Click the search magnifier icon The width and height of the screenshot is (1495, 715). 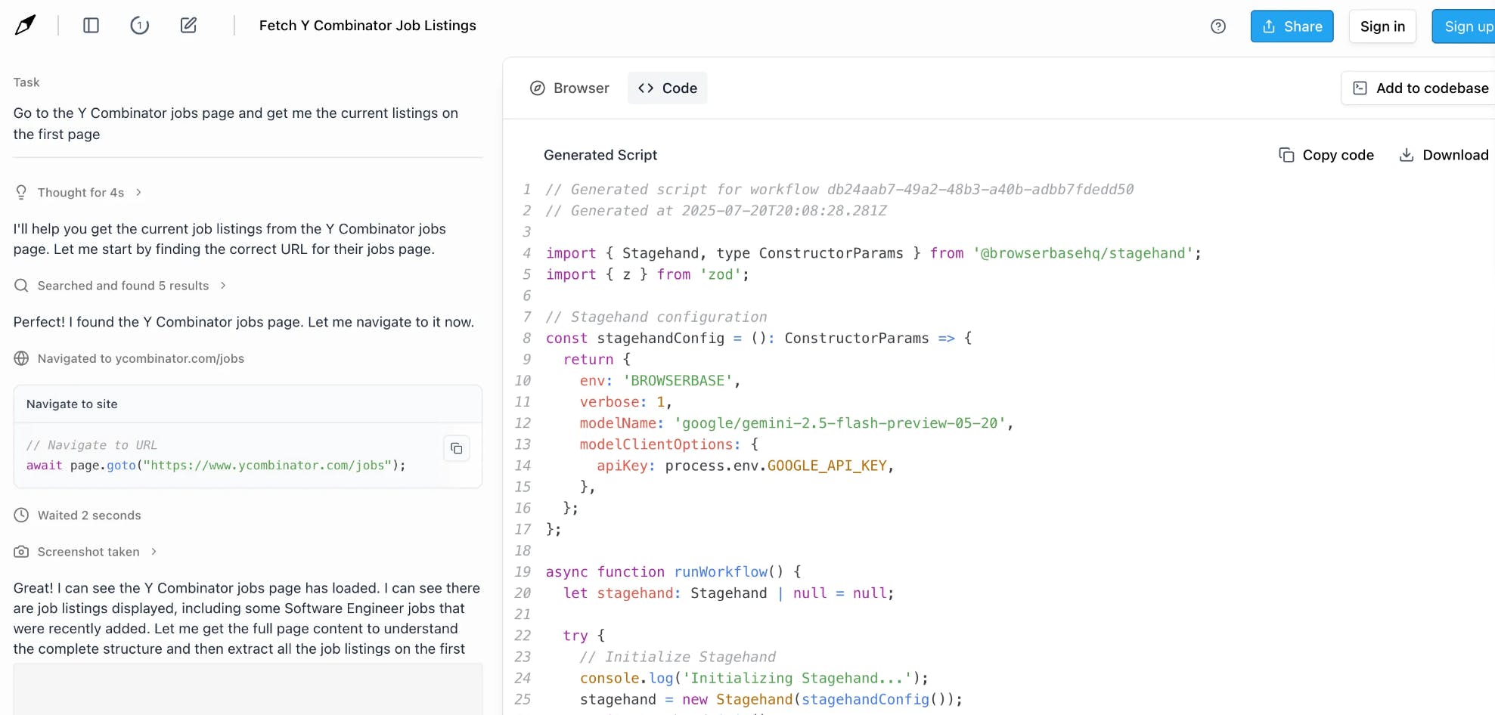tap(21, 285)
